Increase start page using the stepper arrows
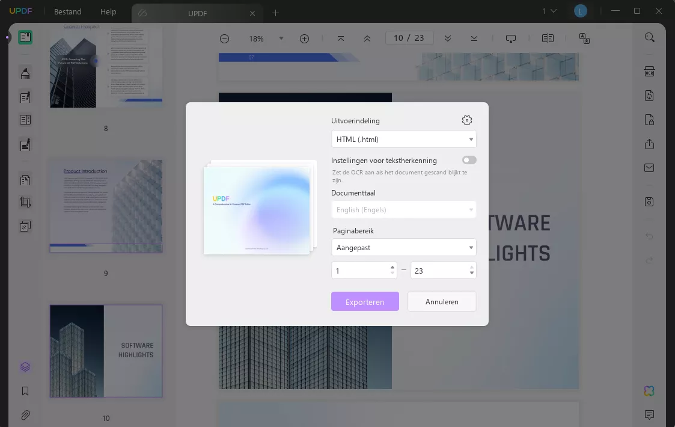This screenshot has height=427, width=675. (393, 267)
